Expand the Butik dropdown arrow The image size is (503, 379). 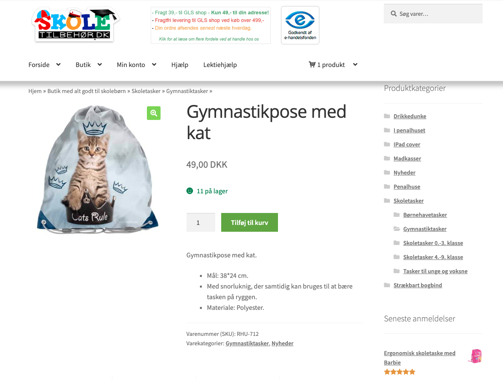click(100, 64)
